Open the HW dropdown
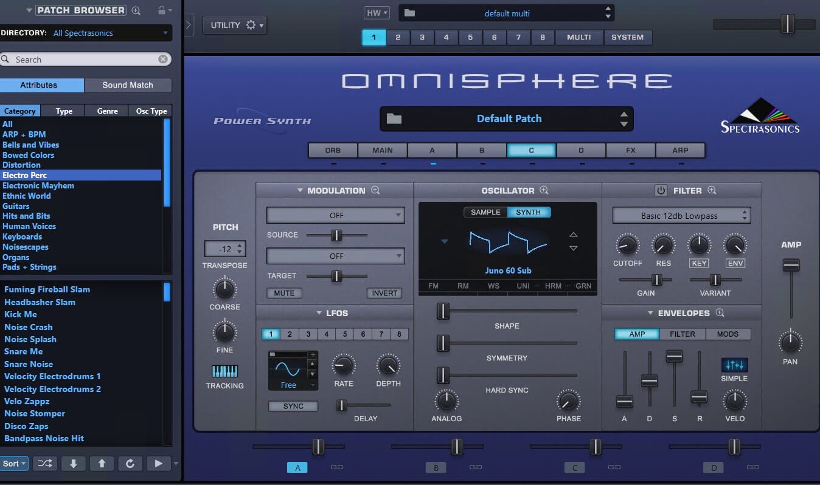The height and width of the screenshot is (485, 820). pos(377,13)
